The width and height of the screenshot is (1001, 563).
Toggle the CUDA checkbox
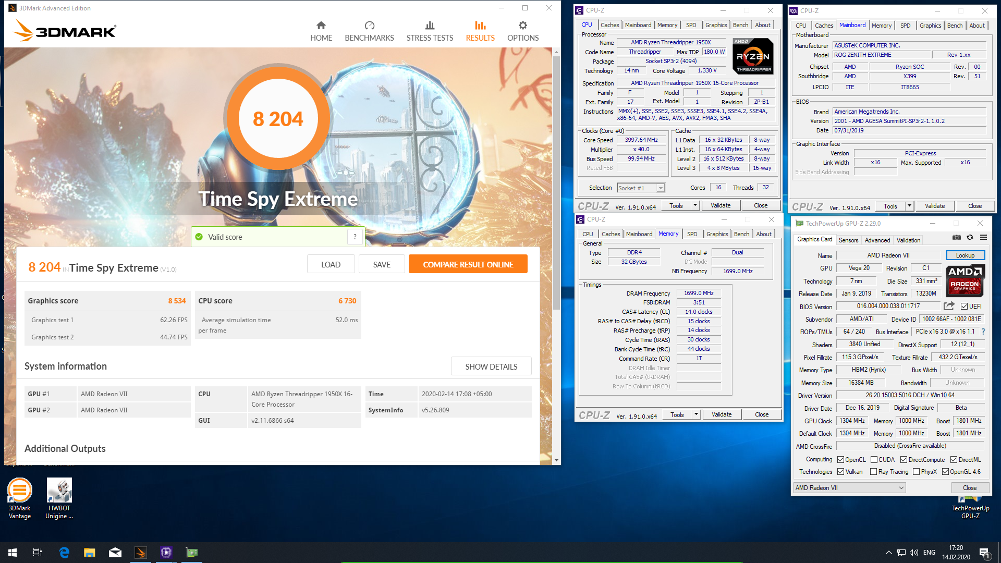(x=874, y=460)
